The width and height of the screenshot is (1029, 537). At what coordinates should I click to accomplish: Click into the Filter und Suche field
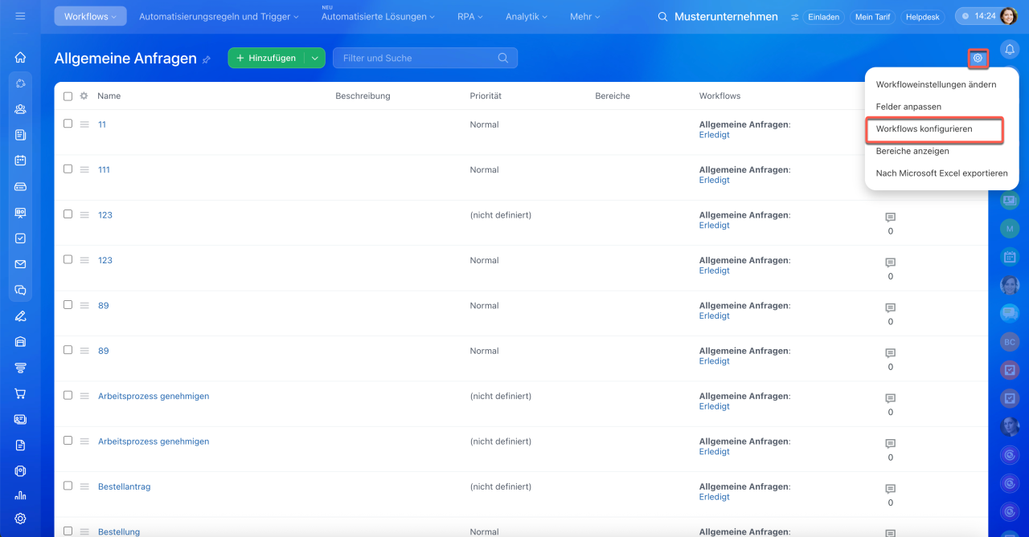click(416, 58)
